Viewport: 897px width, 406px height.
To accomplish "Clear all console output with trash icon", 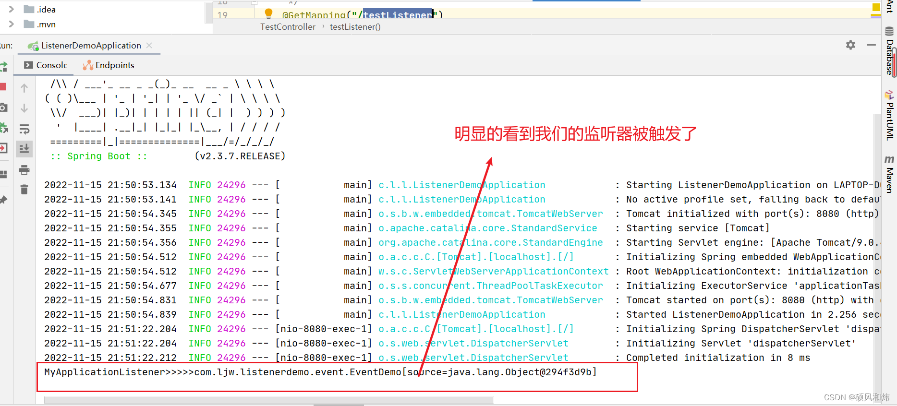I will click(x=24, y=190).
